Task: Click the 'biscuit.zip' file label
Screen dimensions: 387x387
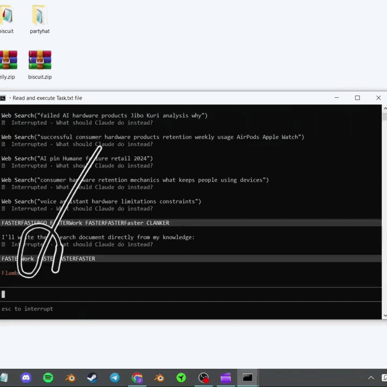Action: 40,77
